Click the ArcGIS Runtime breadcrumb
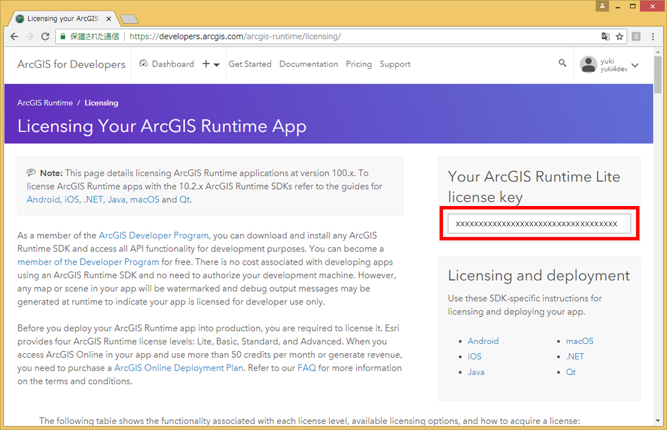This screenshot has height=430, width=667. click(x=45, y=103)
